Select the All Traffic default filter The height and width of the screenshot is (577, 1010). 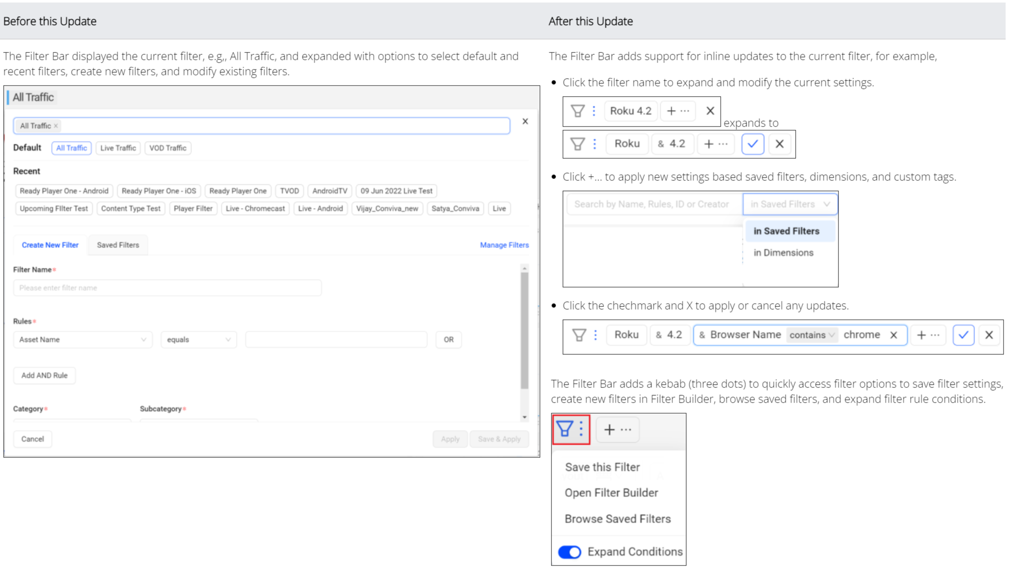pos(71,148)
